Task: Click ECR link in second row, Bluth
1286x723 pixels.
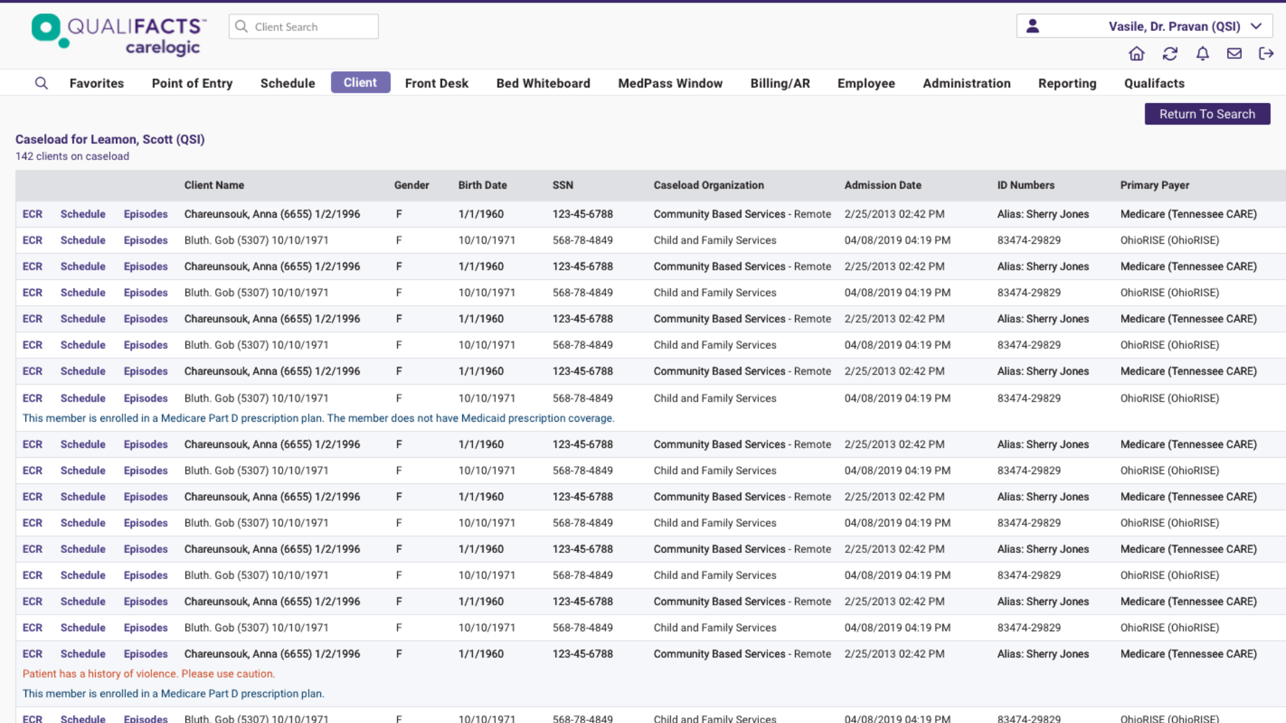Action: point(32,240)
